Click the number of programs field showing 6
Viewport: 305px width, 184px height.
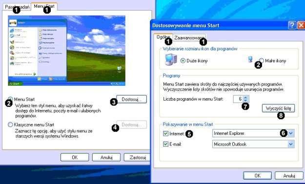(238, 99)
